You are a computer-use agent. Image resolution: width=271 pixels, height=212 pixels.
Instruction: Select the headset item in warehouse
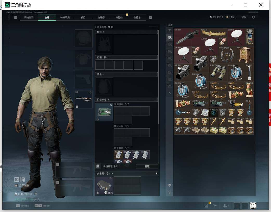[227, 55]
